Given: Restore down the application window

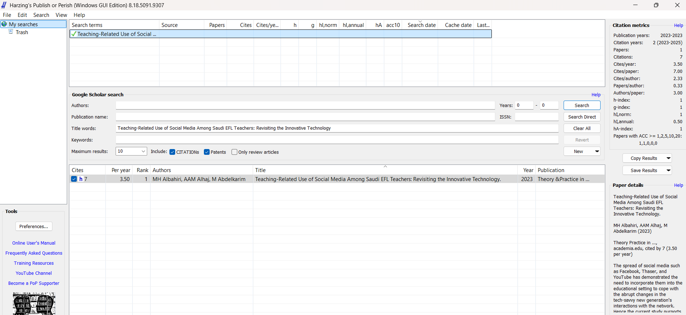Looking at the screenshot, I should (x=656, y=5).
